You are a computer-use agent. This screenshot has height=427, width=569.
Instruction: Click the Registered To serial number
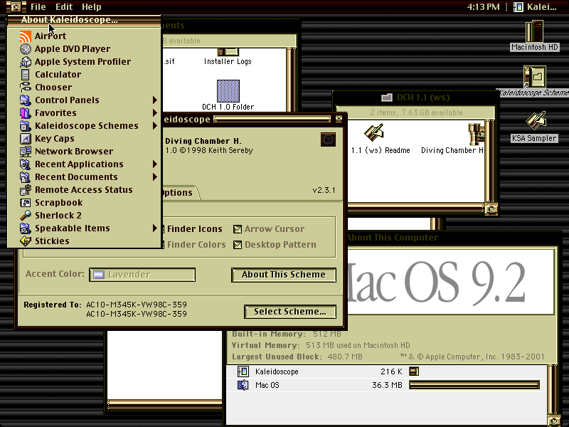pos(137,310)
